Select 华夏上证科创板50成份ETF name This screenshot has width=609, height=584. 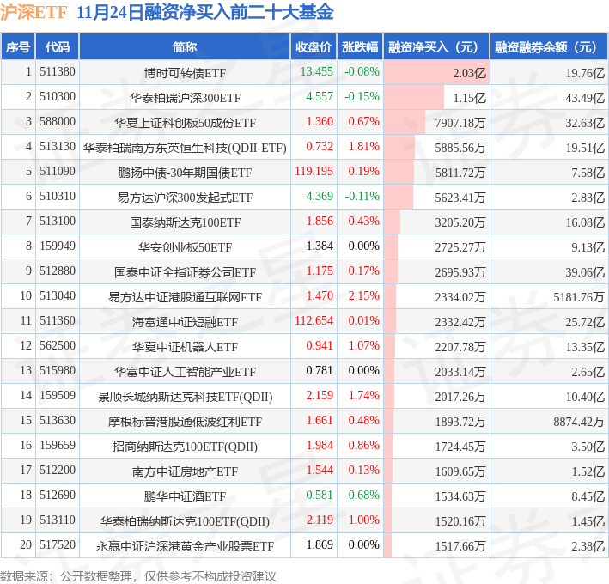[185, 123]
